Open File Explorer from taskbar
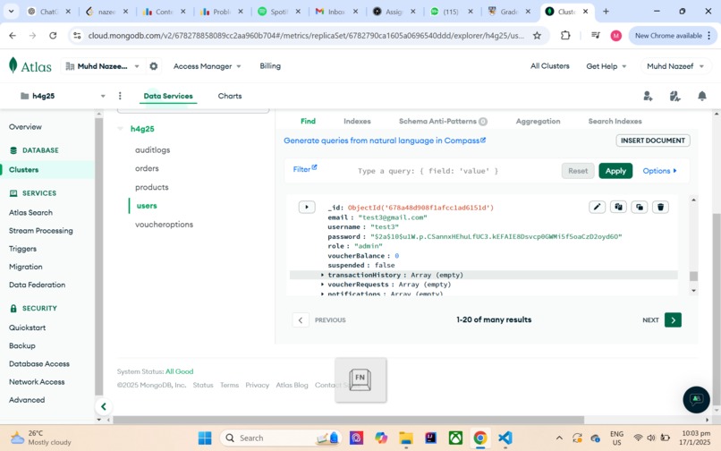Image resolution: width=721 pixels, height=451 pixels. (x=405, y=438)
